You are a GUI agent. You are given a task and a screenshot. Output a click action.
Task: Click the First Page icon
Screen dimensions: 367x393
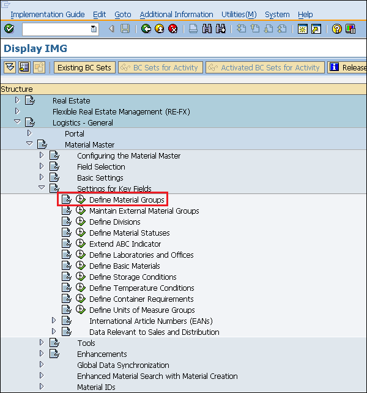click(241, 29)
